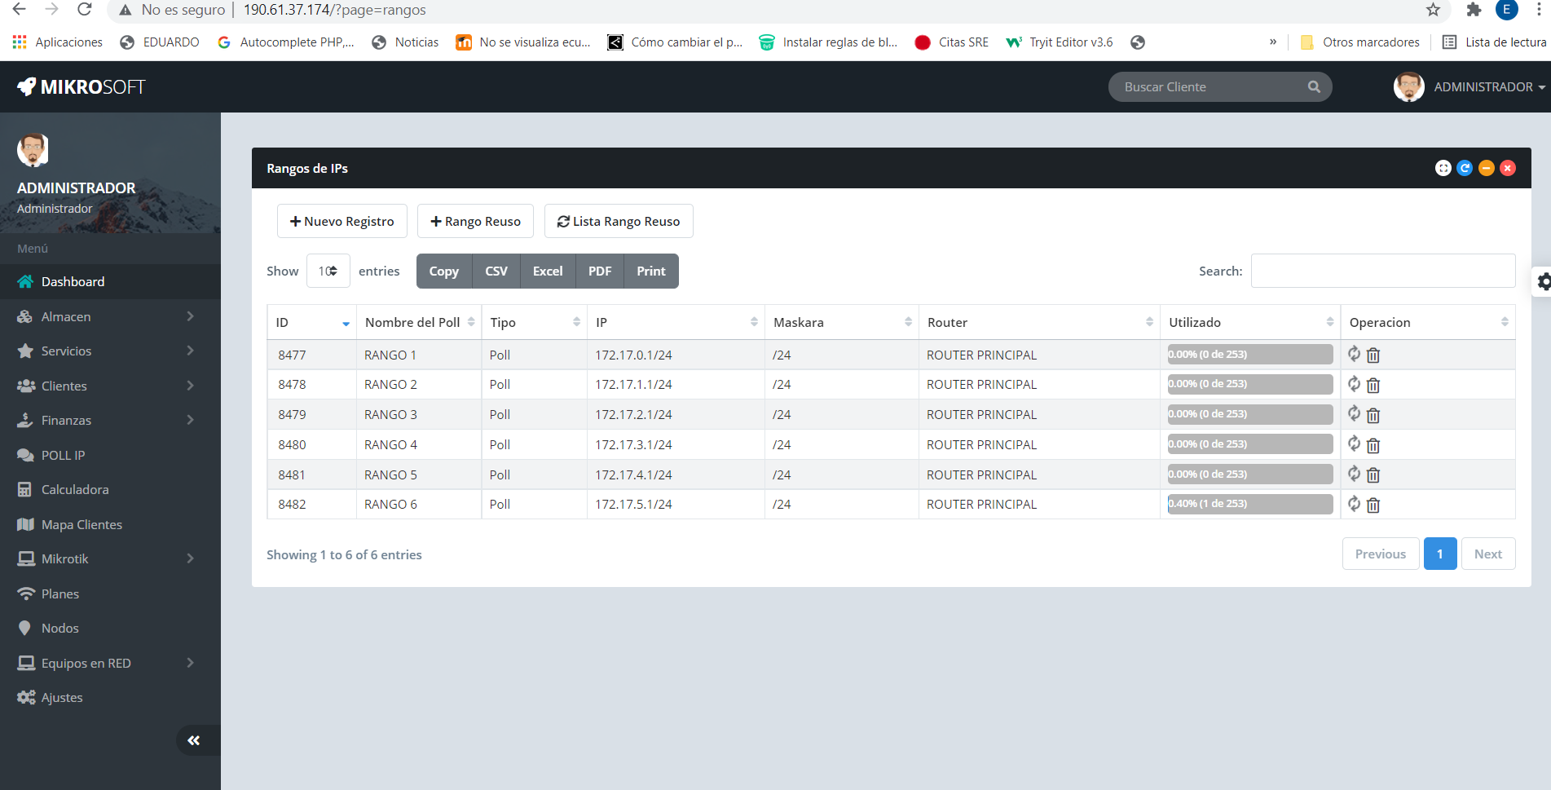1551x790 pixels.
Task: Click RANGO 6 usage bar showing 0.40%
Action: (1250, 504)
